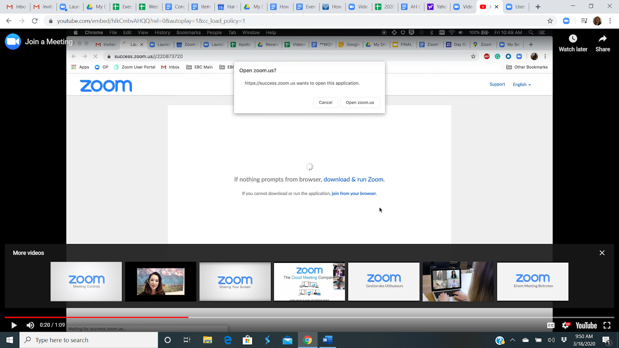Click the Watch later clock icon

tap(573, 39)
